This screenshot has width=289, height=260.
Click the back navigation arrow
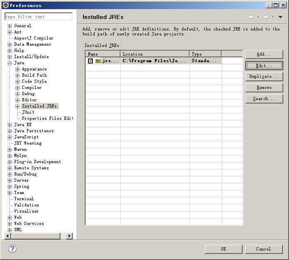251,17
